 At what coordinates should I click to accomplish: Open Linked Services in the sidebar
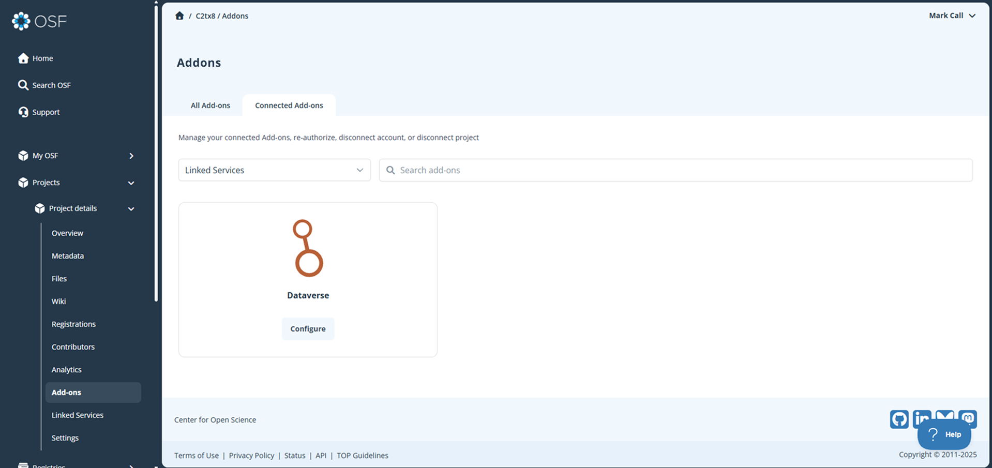[x=78, y=415]
